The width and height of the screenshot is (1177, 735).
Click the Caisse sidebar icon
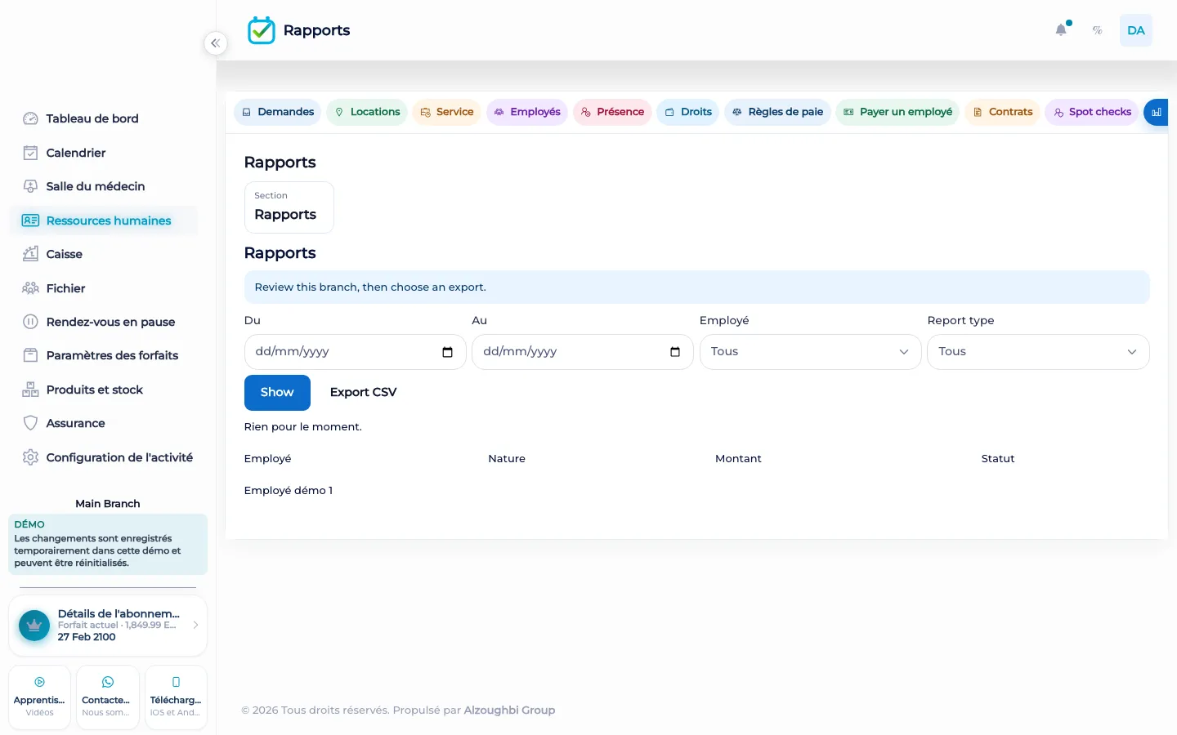[30, 254]
